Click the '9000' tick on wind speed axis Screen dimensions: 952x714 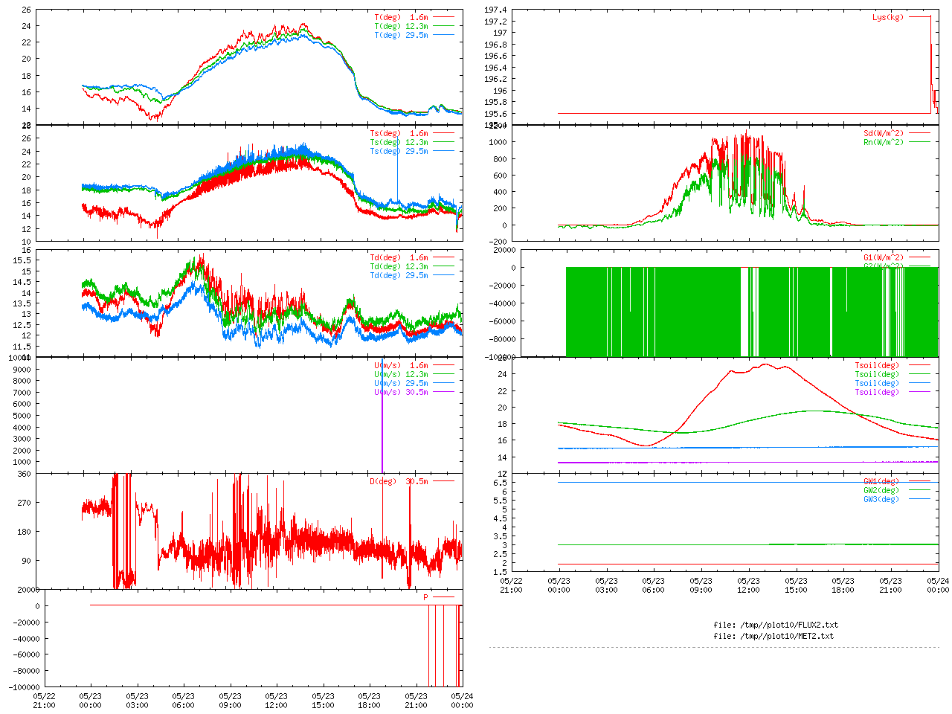click(x=22, y=370)
